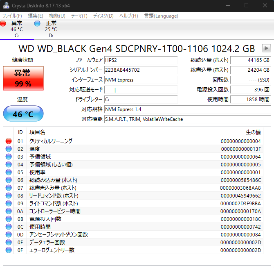
Task: Click status icon for エラーログエントリー数 row
Action: pos(9,250)
